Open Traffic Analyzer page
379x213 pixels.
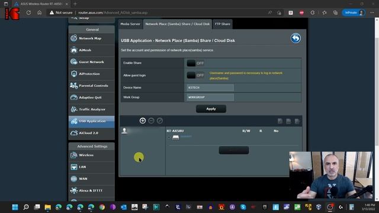91,109
